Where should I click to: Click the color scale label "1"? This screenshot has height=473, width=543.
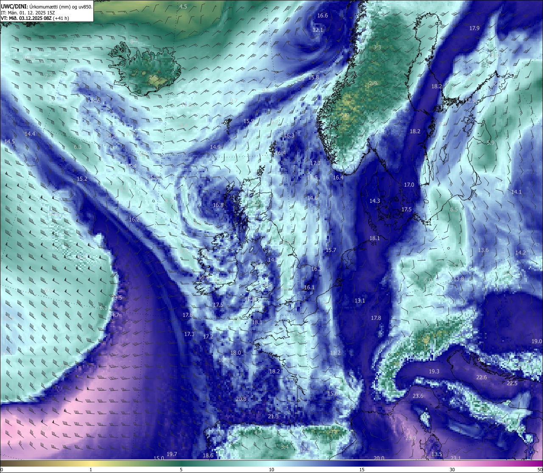[91, 470]
